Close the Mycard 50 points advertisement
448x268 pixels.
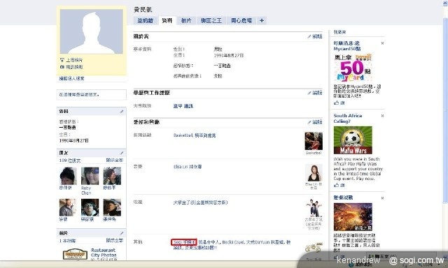pos(382,43)
